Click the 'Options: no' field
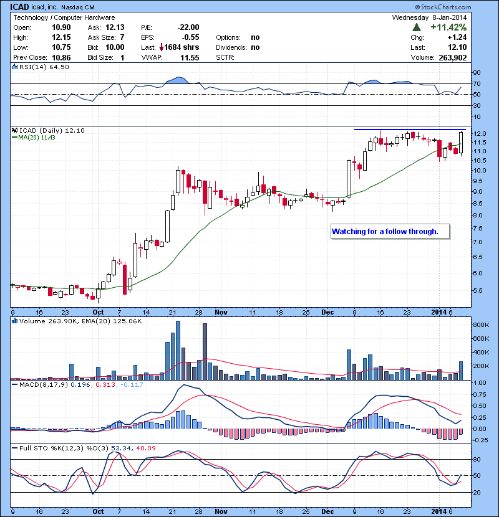This screenshot has width=499, height=517. coord(238,37)
